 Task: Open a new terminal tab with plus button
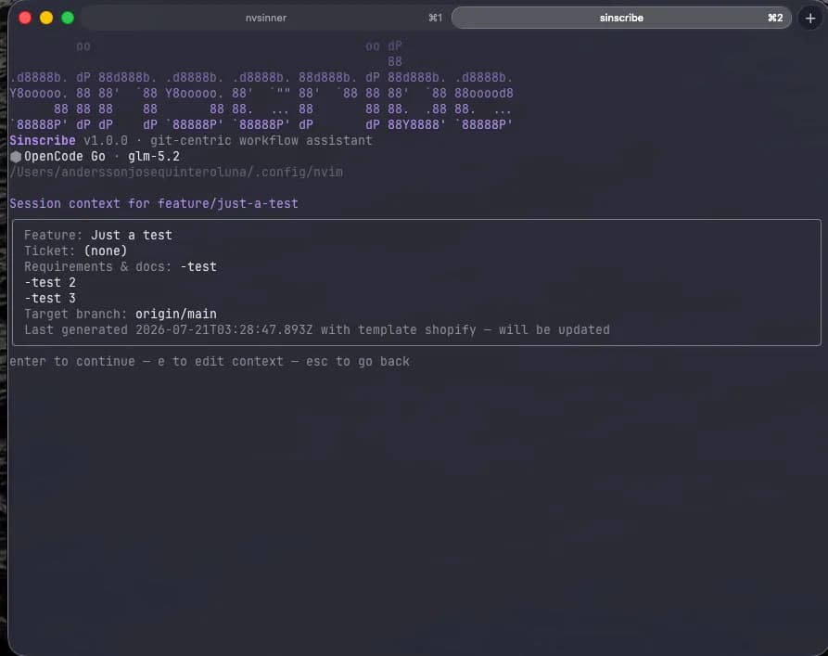click(810, 19)
